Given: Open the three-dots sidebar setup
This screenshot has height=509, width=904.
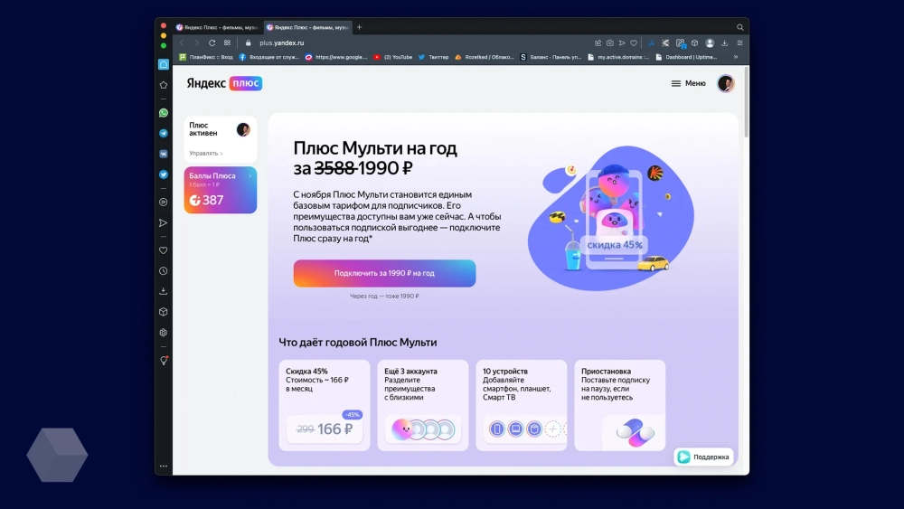Looking at the screenshot, I should tap(164, 466).
